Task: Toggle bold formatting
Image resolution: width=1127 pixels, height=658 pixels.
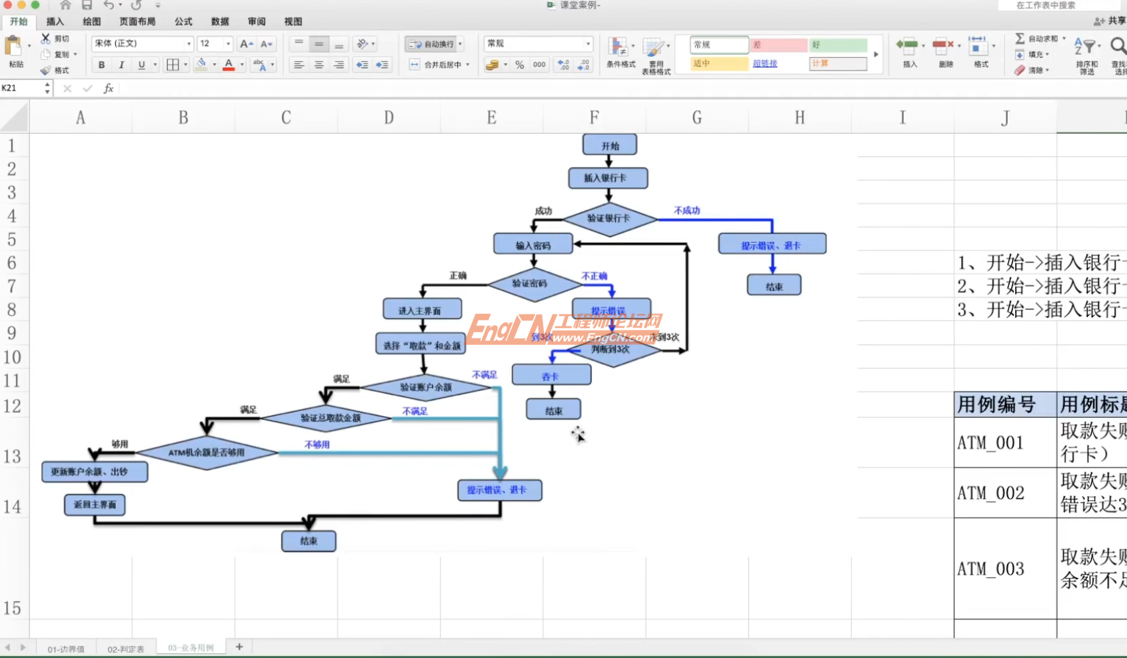Action: [x=101, y=65]
